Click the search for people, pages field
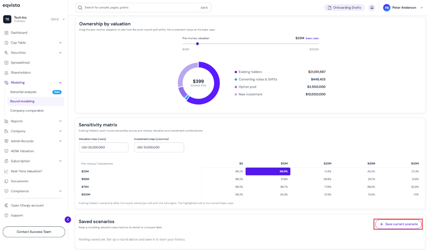Screen dimensions: 429x250 pos(143,8)
